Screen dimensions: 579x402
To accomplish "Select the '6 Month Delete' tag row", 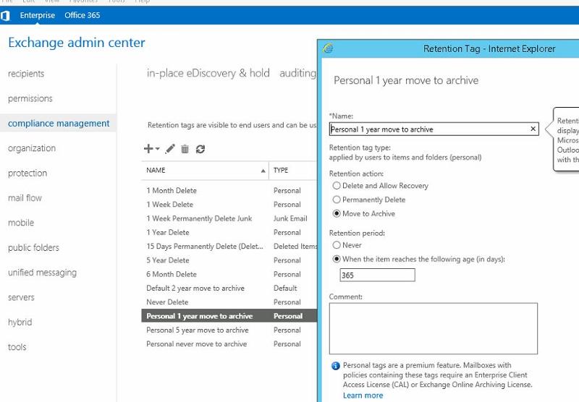I will 229,275.
